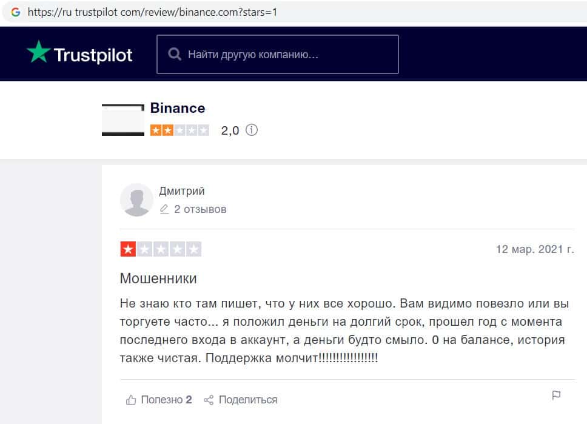Open the Binance company name heading
Screen dimensions: 587x424
(178, 108)
